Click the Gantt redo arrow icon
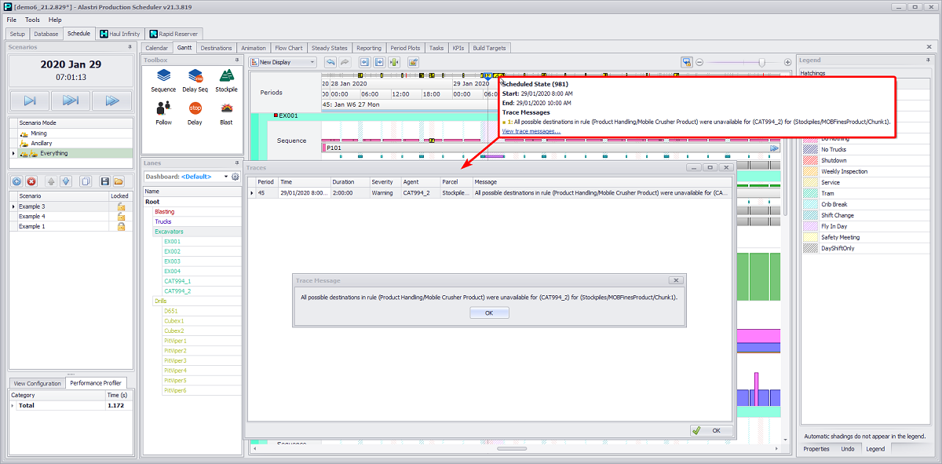Image resolution: width=942 pixels, height=464 pixels. click(345, 62)
